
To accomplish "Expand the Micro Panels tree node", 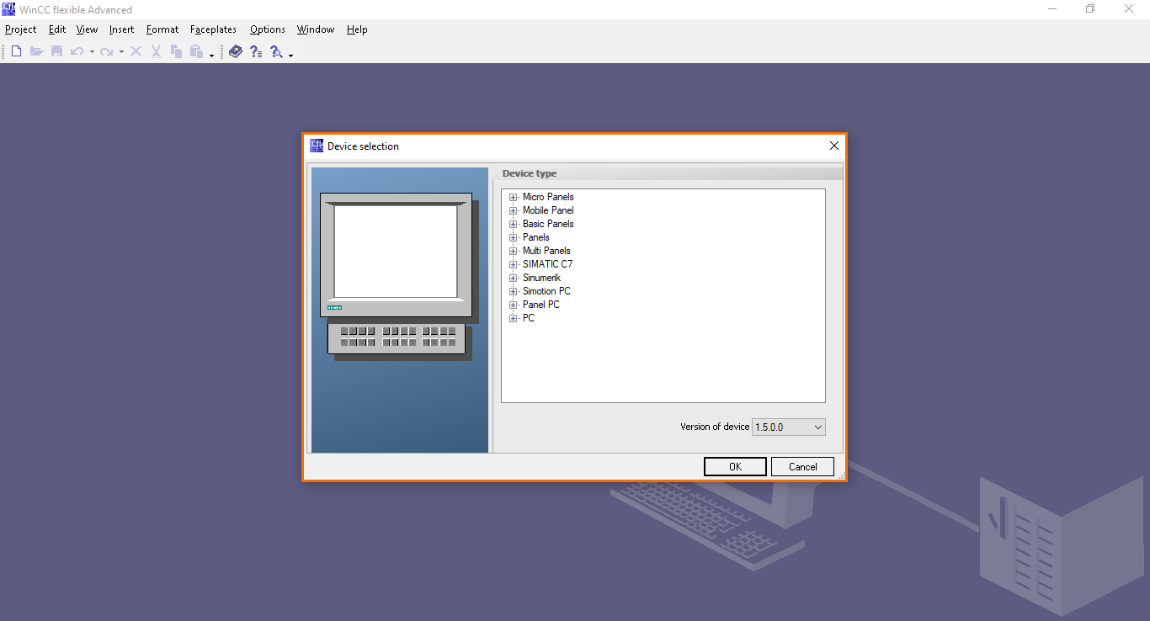I will 513,197.
